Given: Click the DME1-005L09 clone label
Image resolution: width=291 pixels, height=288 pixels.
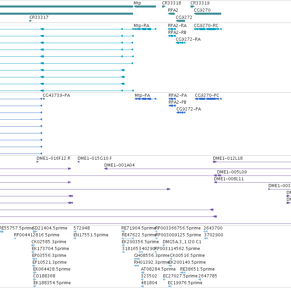Looking at the screenshot, I should point(232,172).
